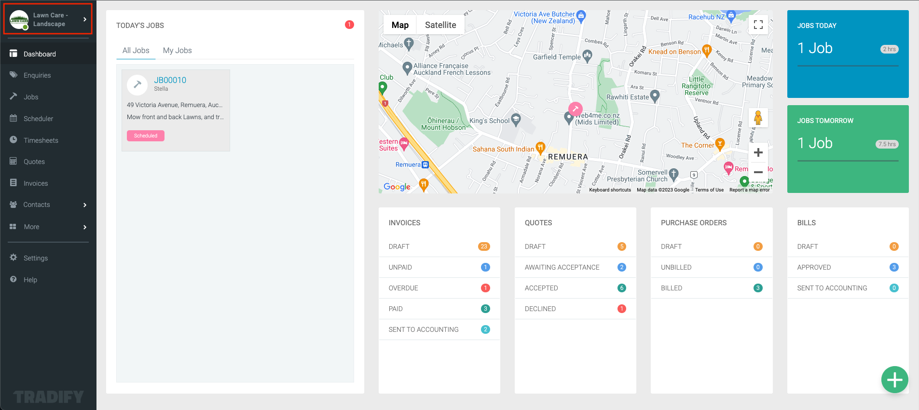Open Quotes calculator icon in sidebar
This screenshot has height=410, width=919.
(14, 162)
